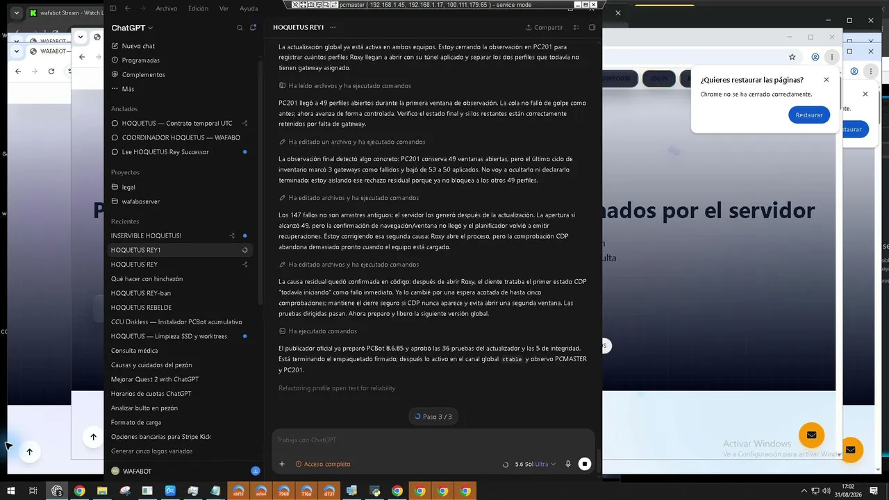Expand the ChatGPT model dropdown header
This screenshot has height=500, width=889.
pos(132,28)
